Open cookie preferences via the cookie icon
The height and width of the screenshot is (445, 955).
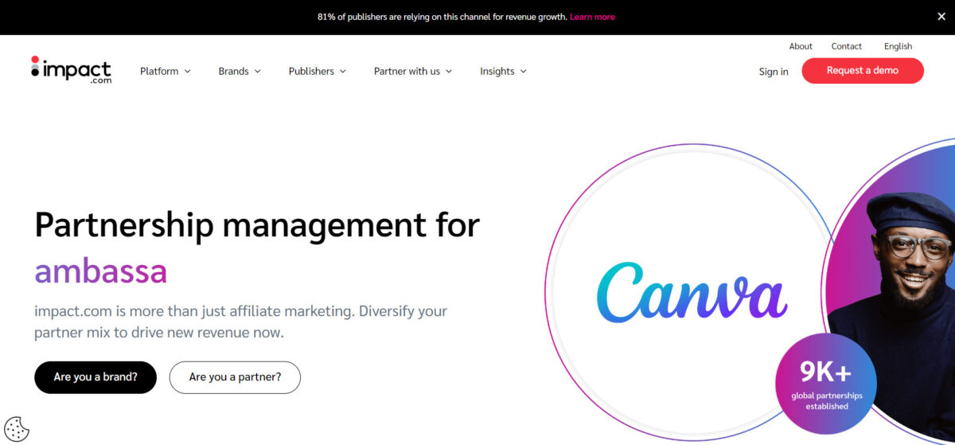[x=17, y=429]
